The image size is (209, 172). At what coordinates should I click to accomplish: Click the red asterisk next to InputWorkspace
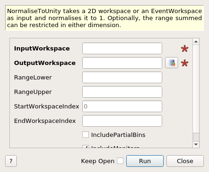pyautogui.click(x=185, y=49)
